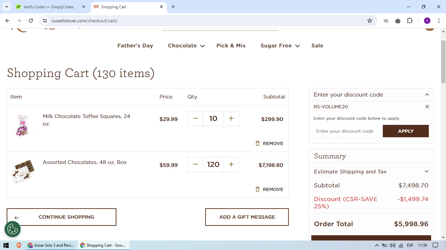Viewport: 446px width, 250px height.
Task: Go forward in browser history
Action: [x=19, y=21]
